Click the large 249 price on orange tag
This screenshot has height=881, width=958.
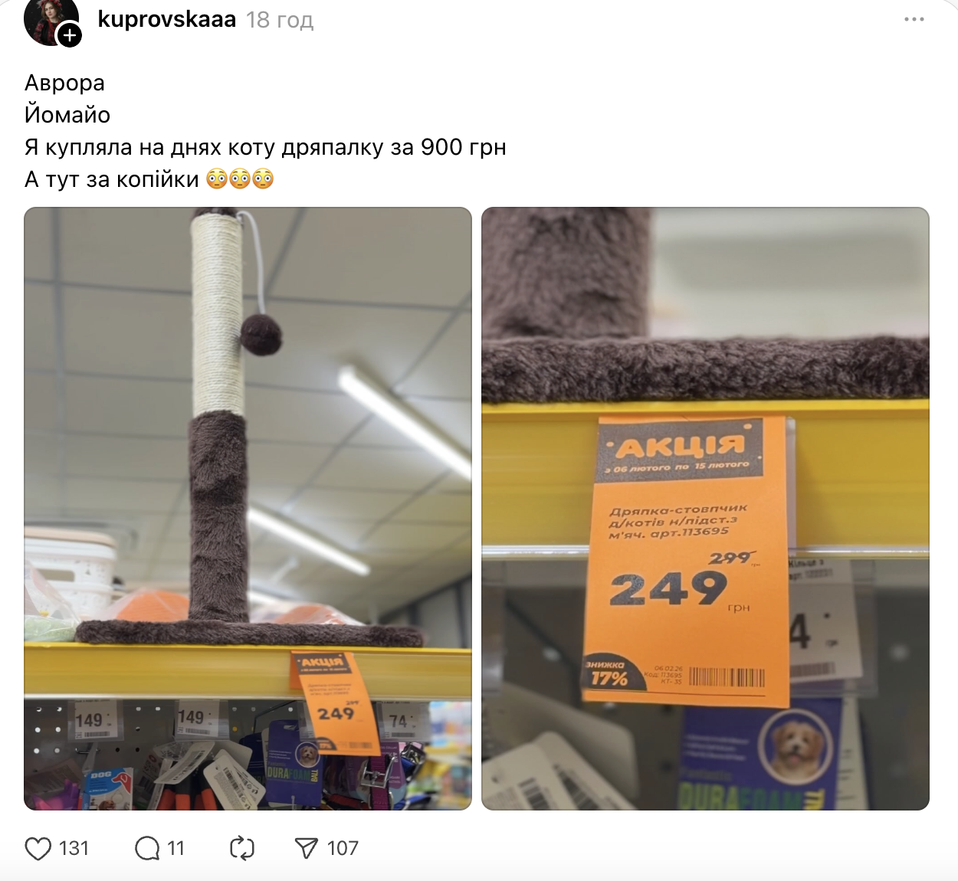pyautogui.click(x=668, y=589)
